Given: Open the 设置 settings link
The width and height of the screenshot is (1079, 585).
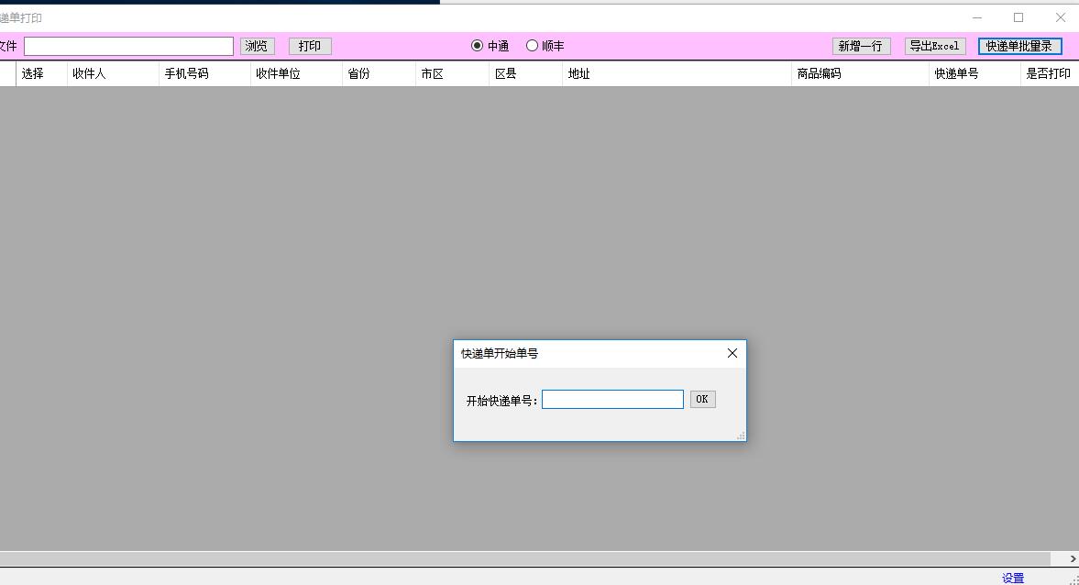Looking at the screenshot, I should pyautogui.click(x=1013, y=578).
